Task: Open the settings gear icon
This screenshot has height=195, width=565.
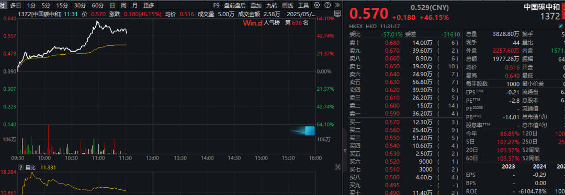Action: tap(317, 5)
